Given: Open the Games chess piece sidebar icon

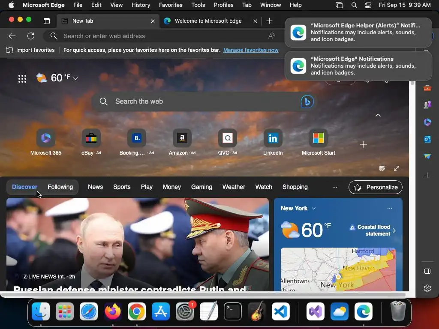Looking at the screenshot, I should click(x=427, y=105).
